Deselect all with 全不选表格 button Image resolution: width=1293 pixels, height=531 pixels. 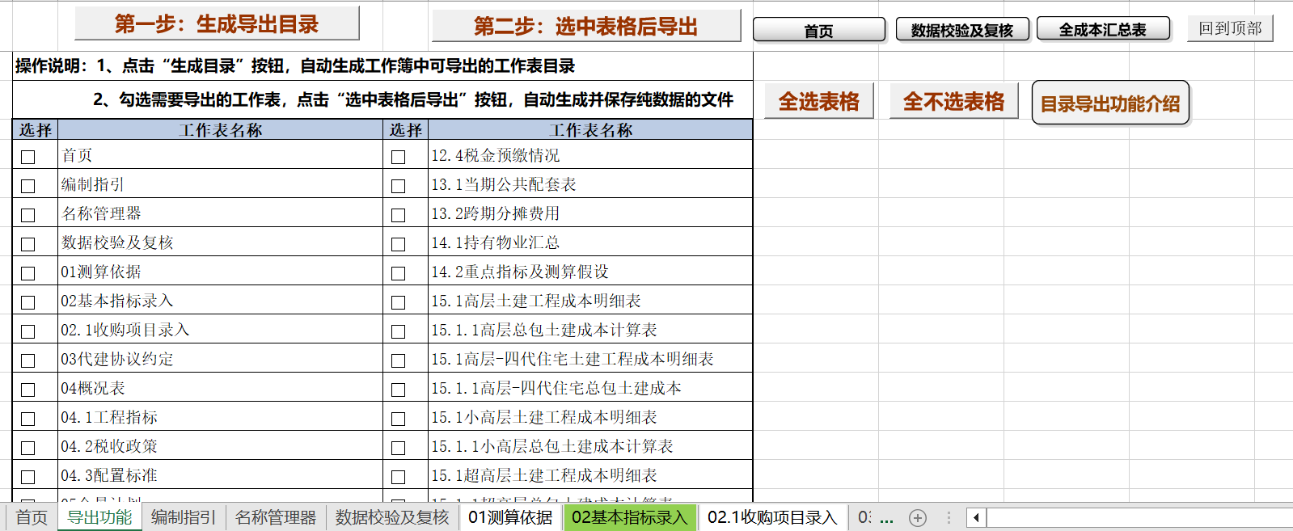point(953,101)
